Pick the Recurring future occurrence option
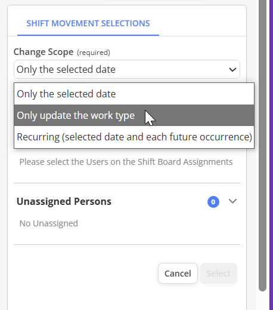Screen dimensions: 273x310 coord(134,137)
